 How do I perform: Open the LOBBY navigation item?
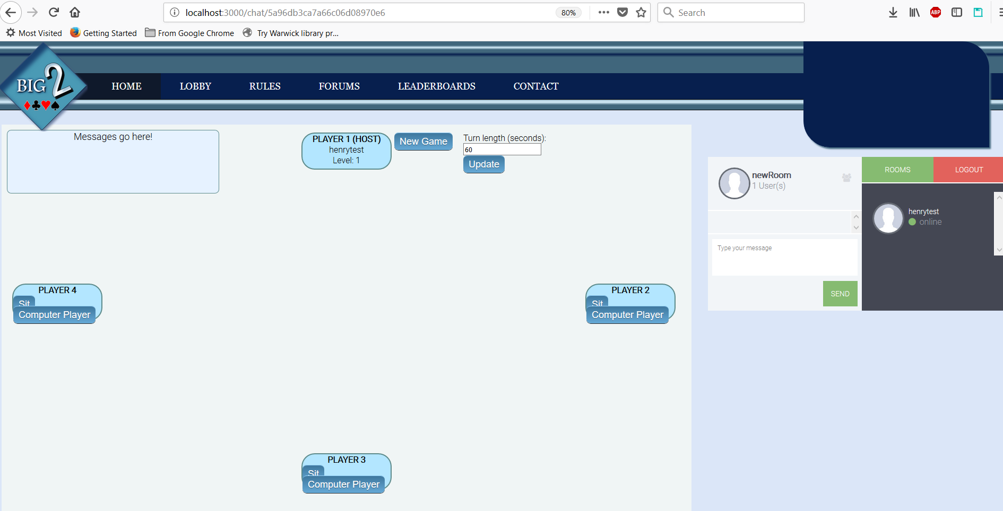click(x=195, y=86)
